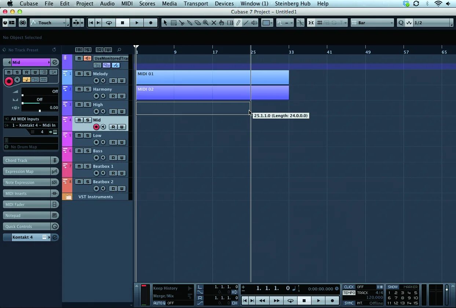
Task: Click the Stop button in the top toolbar
Action: point(123,23)
